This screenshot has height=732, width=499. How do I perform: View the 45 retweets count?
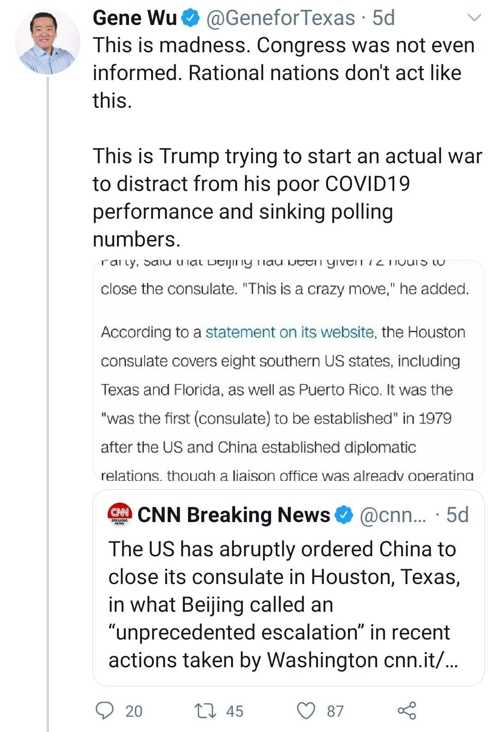click(x=235, y=711)
